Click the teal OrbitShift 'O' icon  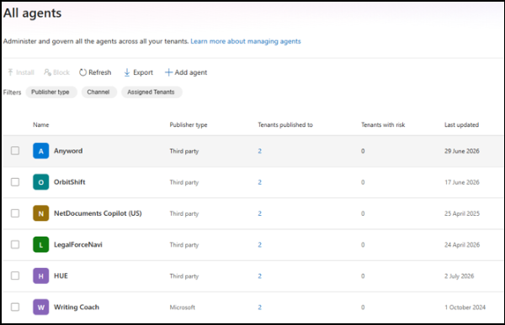41,182
